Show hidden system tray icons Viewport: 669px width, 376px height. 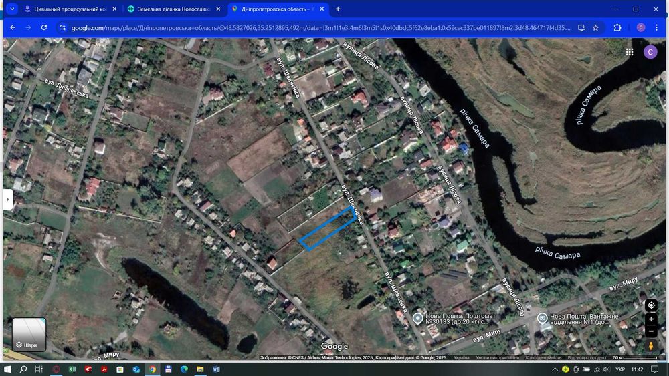(x=555, y=369)
